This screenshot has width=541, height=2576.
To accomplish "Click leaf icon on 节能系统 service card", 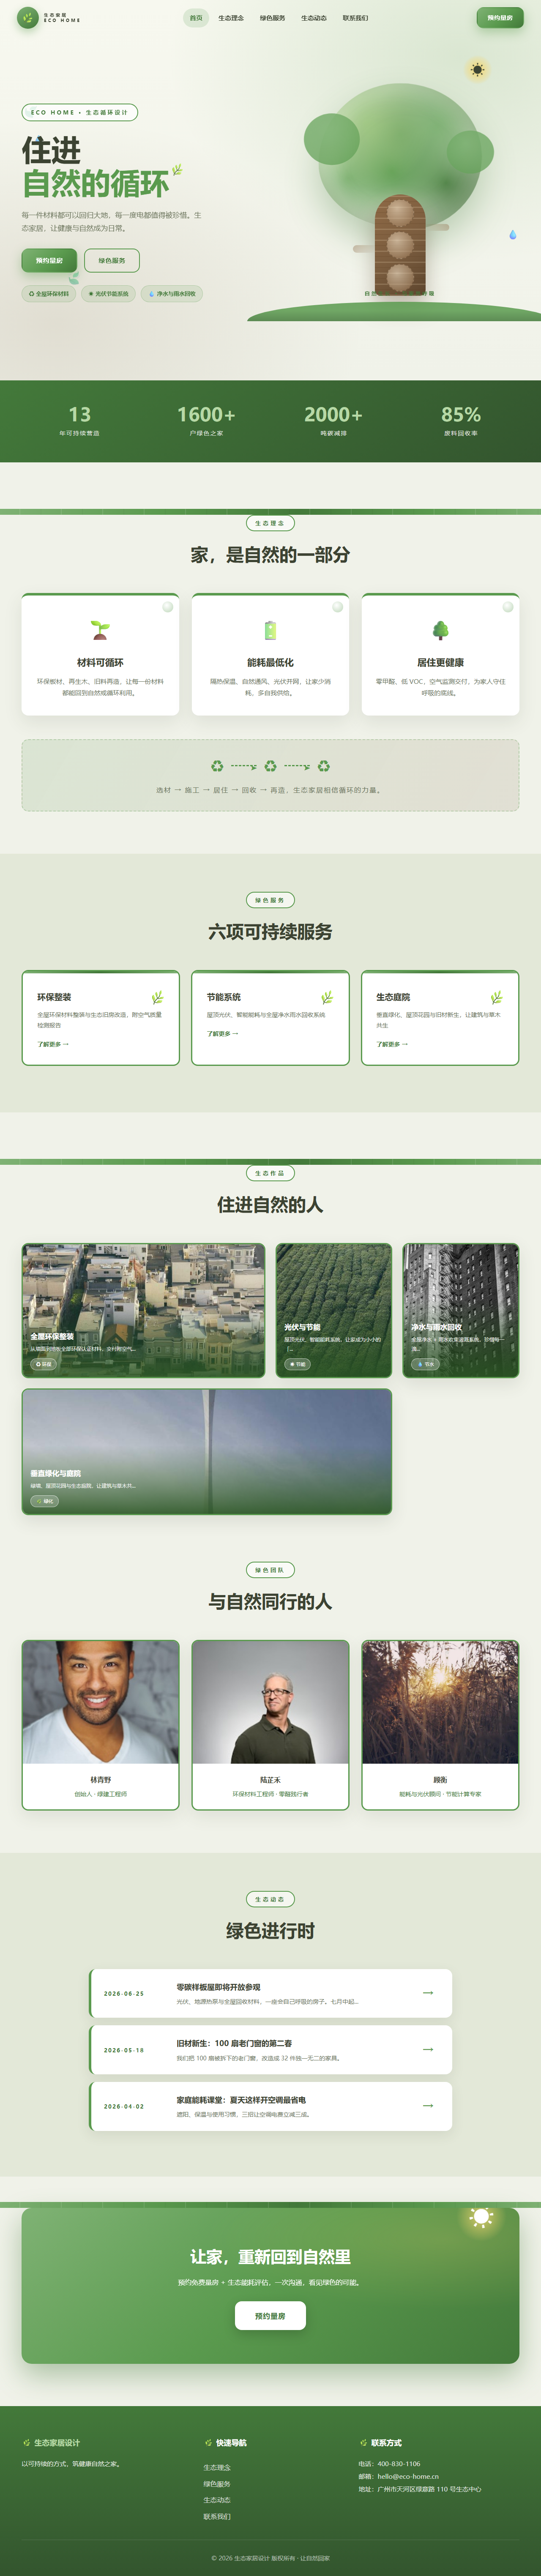I will coord(327,998).
